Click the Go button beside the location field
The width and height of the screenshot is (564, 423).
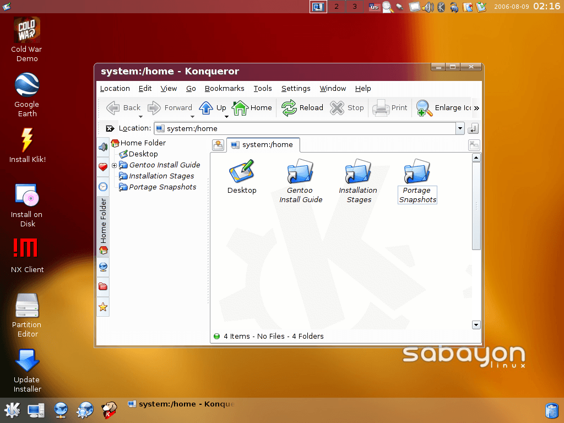pos(473,128)
